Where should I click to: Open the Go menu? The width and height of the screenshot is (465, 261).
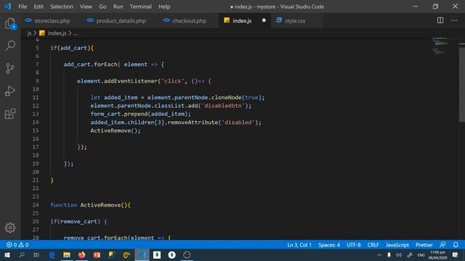pos(102,7)
